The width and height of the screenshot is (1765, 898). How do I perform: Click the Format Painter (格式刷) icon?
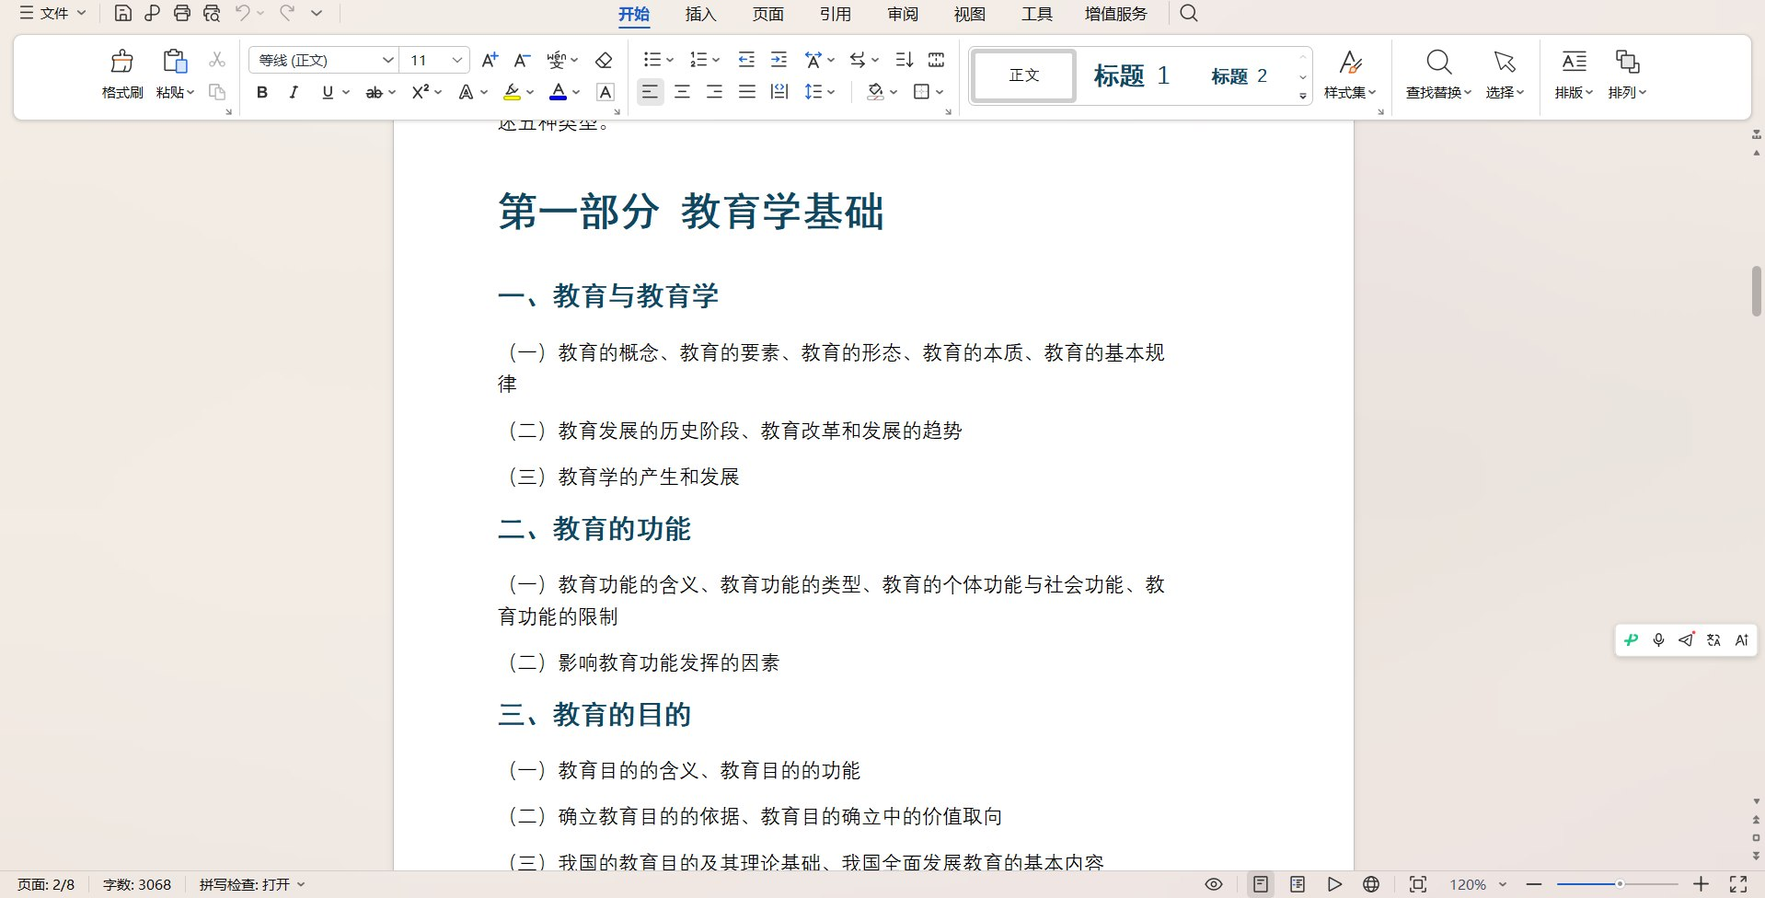click(x=122, y=62)
